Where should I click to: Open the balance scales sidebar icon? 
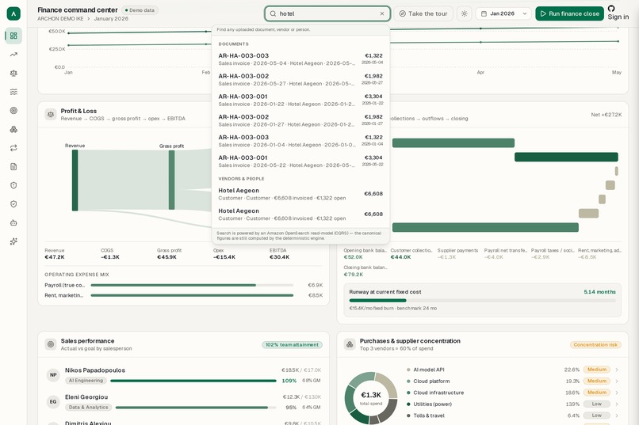coord(13,73)
